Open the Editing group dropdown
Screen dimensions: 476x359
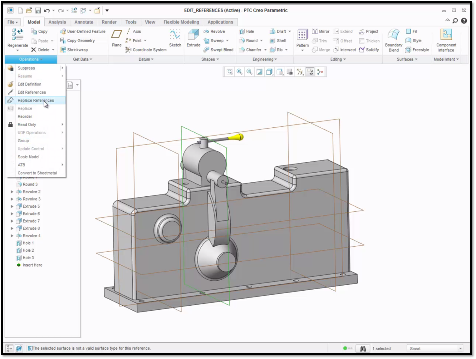tap(338, 60)
